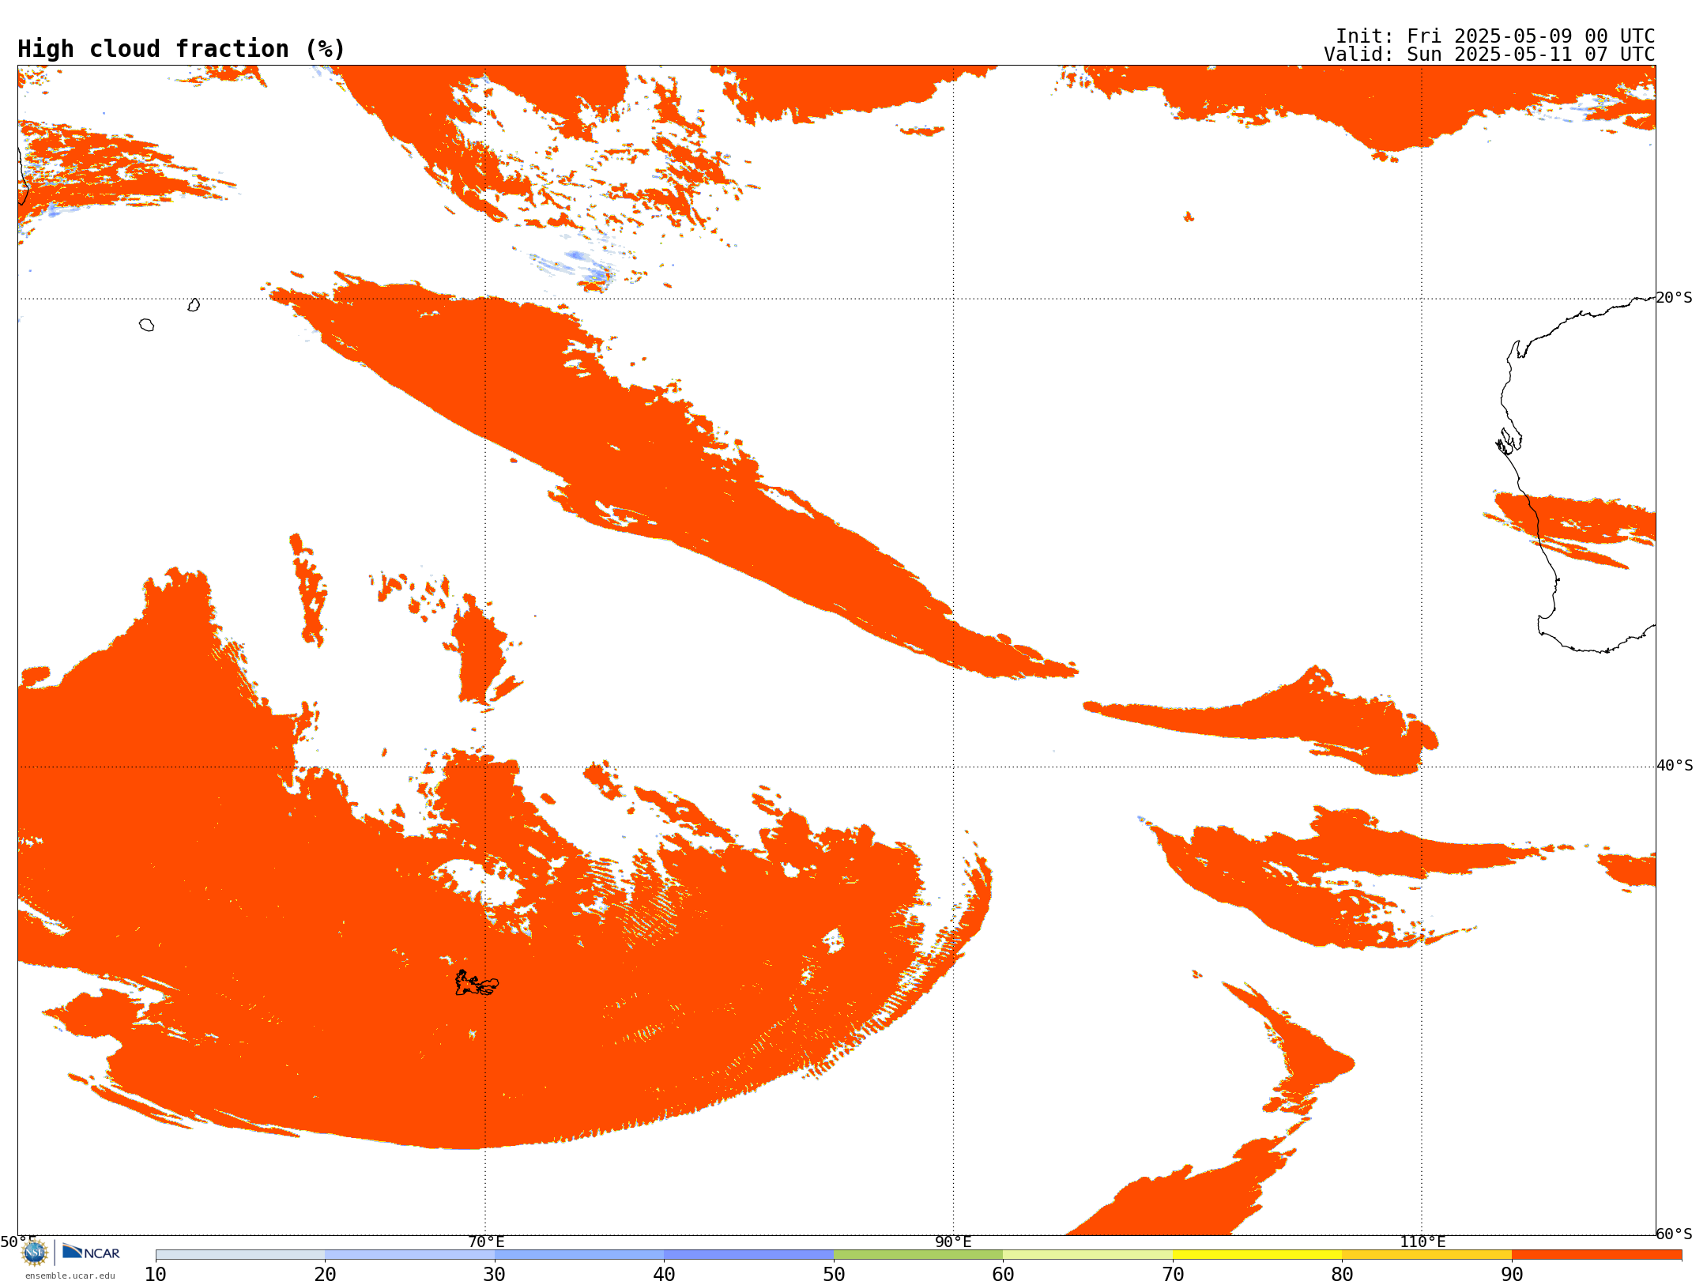Click the 20°S latitude label
The image size is (1707, 1285).
1674,297
